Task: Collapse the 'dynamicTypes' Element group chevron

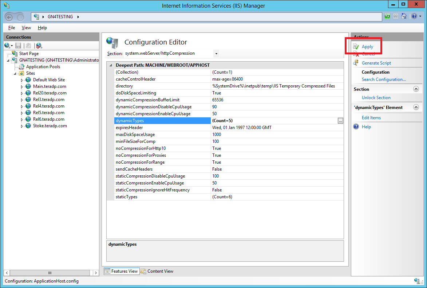Action: [x=416, y=107]
